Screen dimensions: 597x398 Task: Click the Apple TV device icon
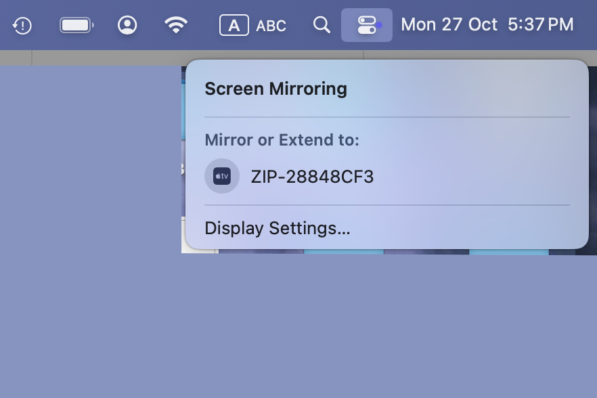[x=222, y=176]
